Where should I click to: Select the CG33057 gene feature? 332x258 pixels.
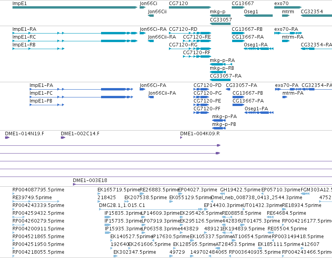(220, 24)
